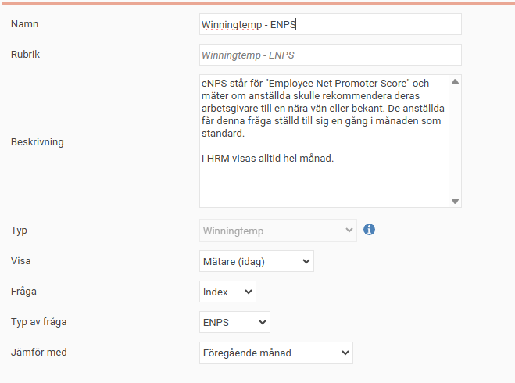Click the Beskrivning scrollbar track
This screenshot has width=515, height=383.
[455, 141]
